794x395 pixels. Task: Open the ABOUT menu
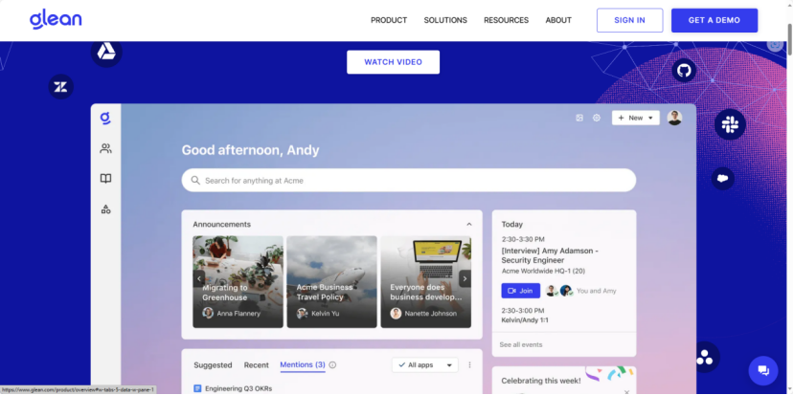tap(558, 20)
